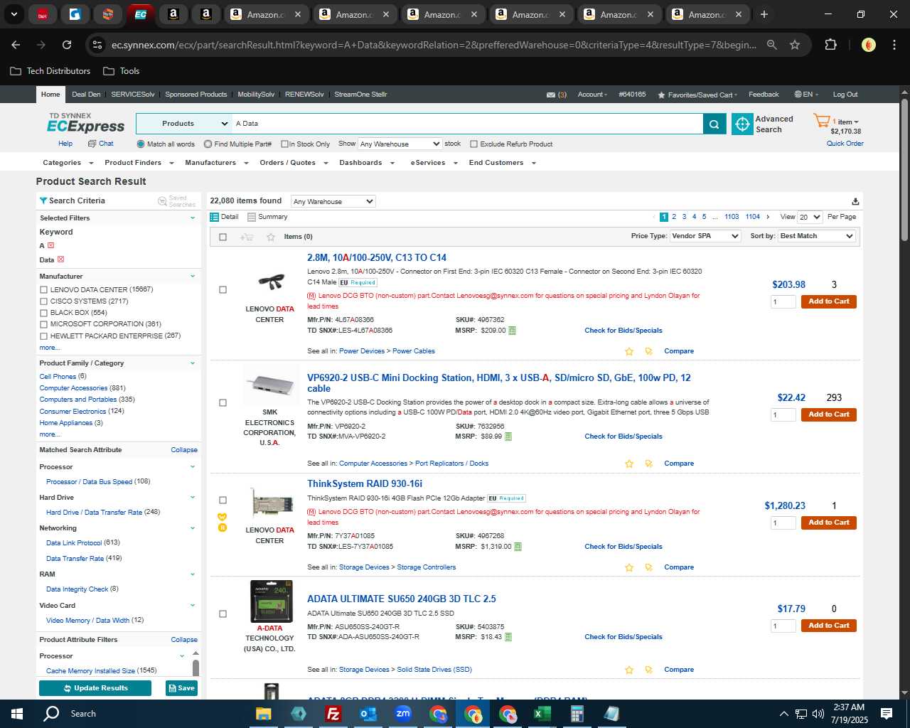
Task: Click filter panel scrollbar thumb
Action: [196, 668]
